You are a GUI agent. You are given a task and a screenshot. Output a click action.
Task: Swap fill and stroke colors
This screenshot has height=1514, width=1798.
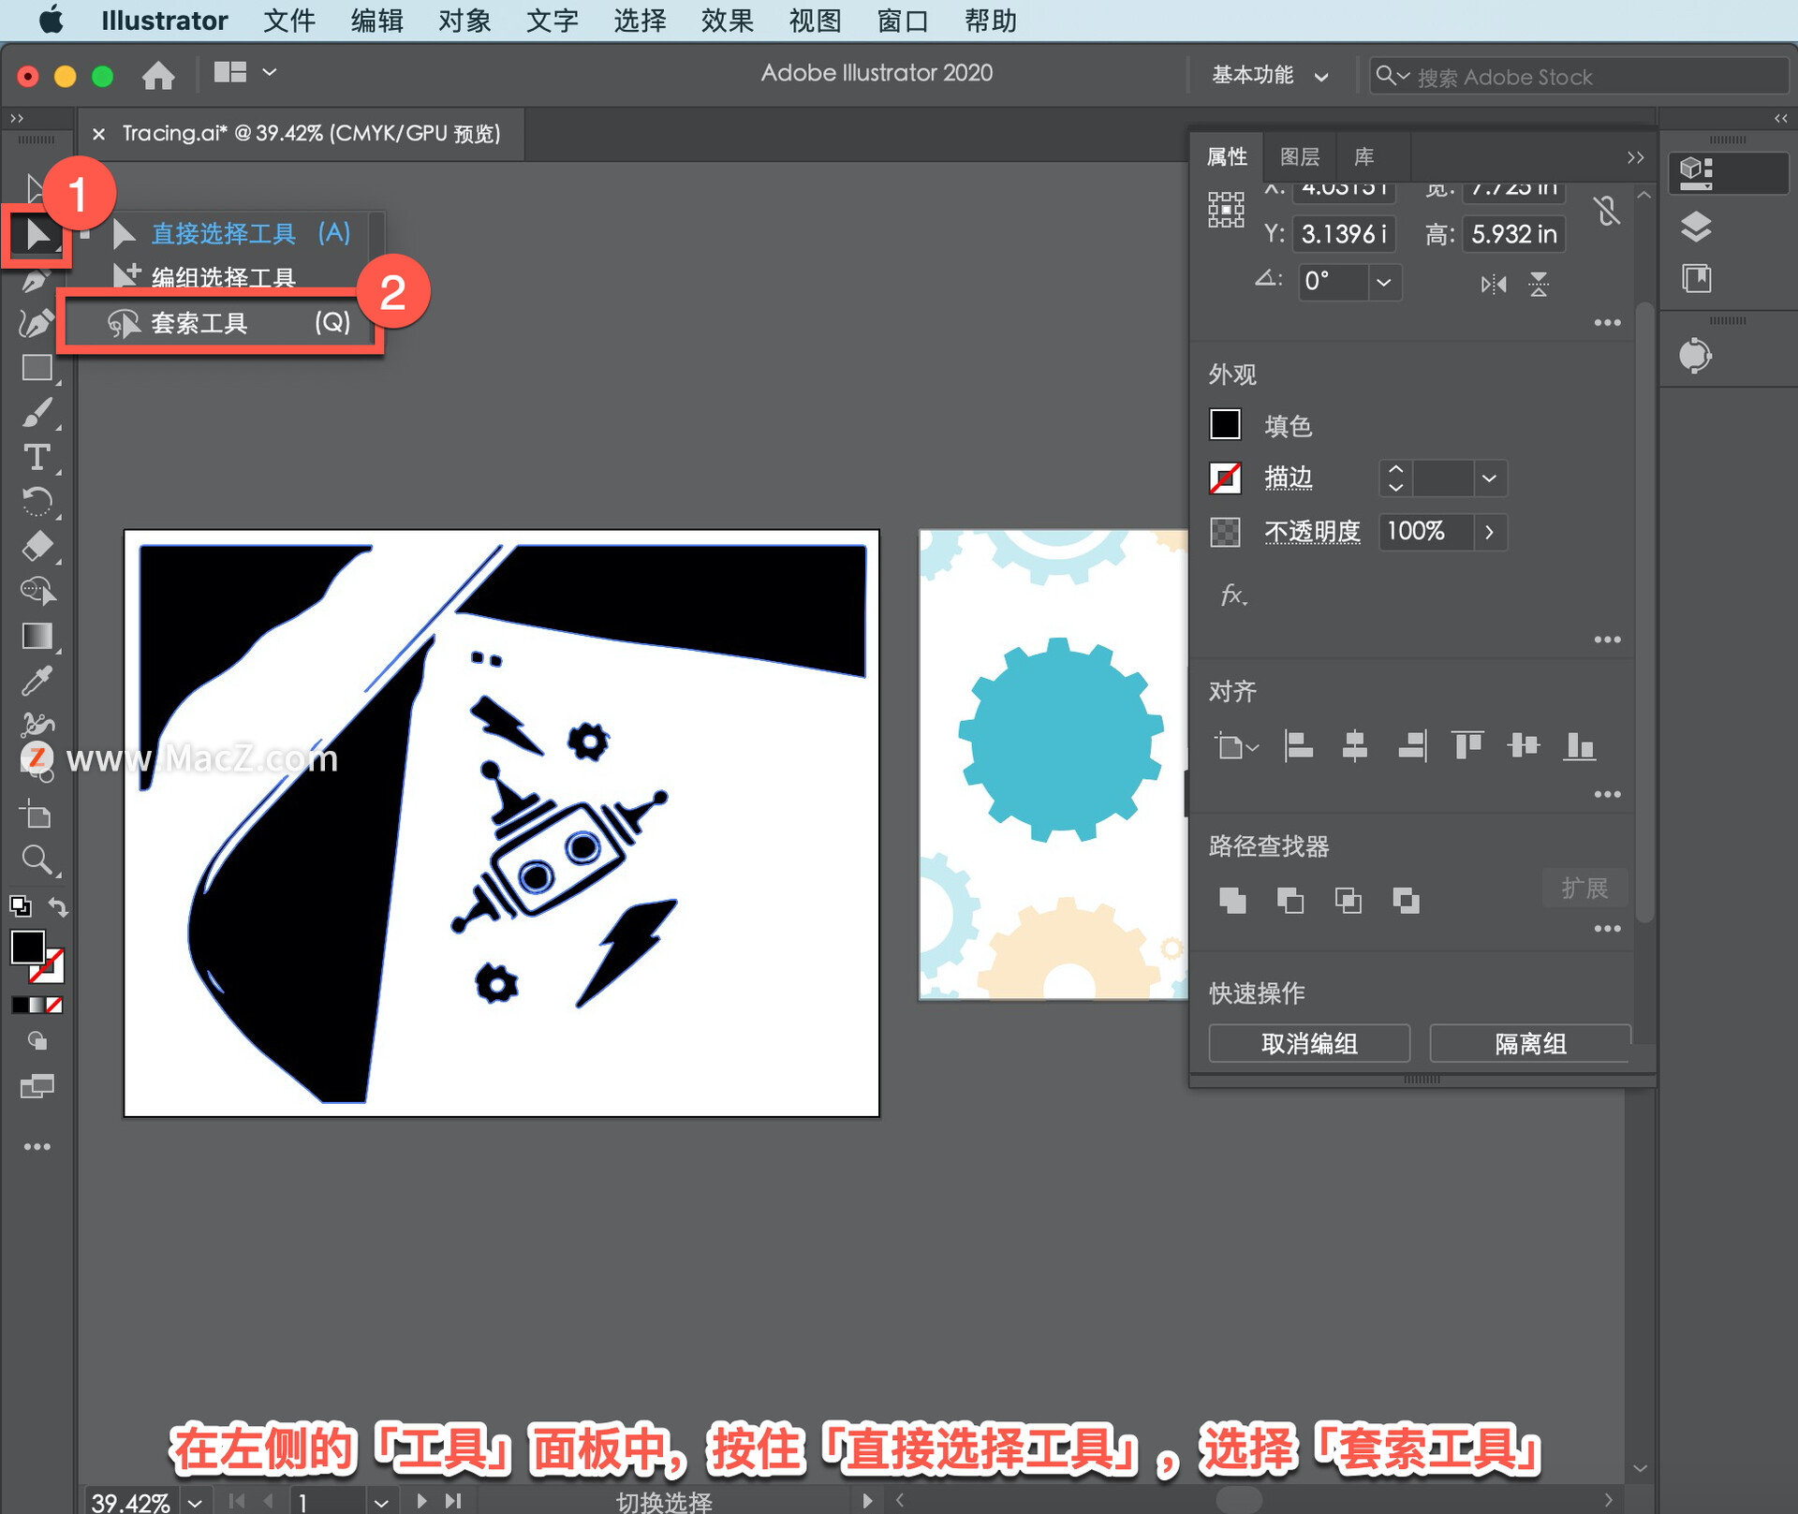pos(58,906)
